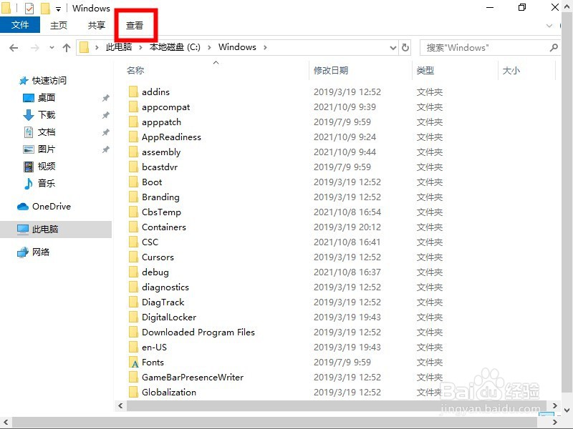Sort by 修改日期 column header
Screen dimensions: 573x429
331,70
